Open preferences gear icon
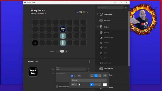The width and height of the screenshot is (162, 91). point(84,12)
